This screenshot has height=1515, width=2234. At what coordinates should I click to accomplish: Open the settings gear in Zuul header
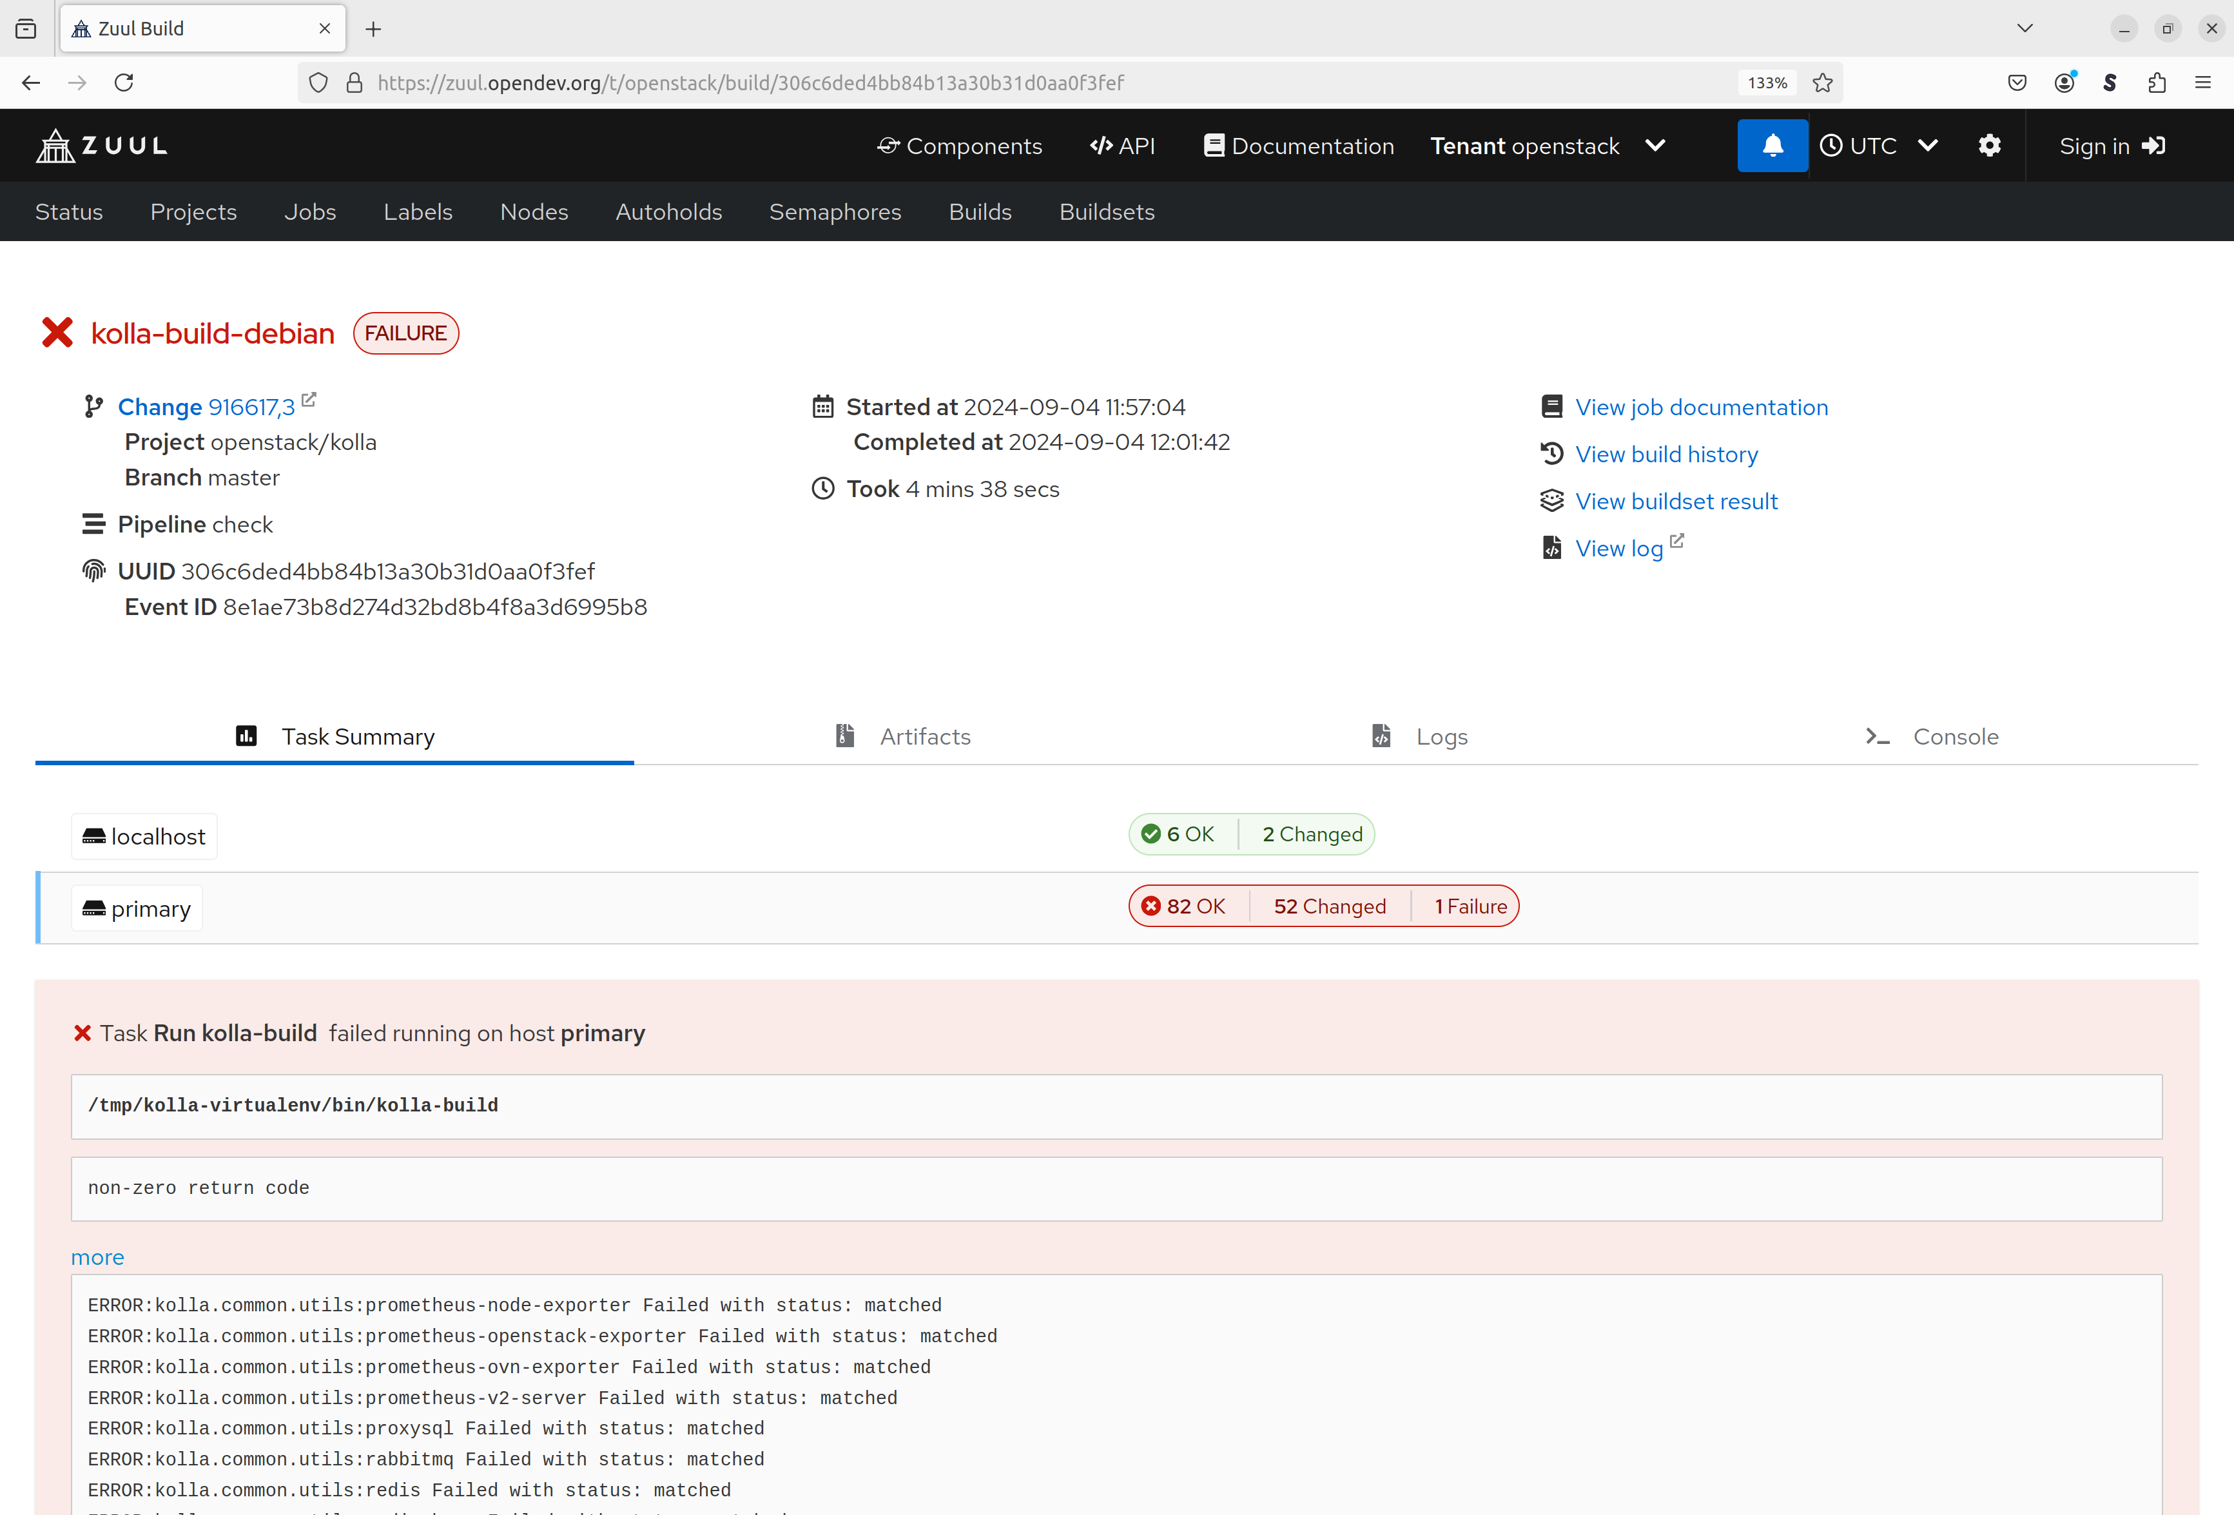coord(1989,145)
